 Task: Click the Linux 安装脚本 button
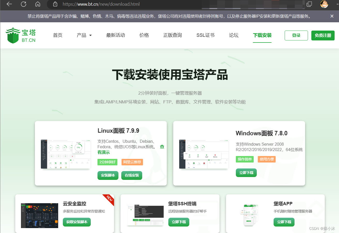(x=108, y=175)
